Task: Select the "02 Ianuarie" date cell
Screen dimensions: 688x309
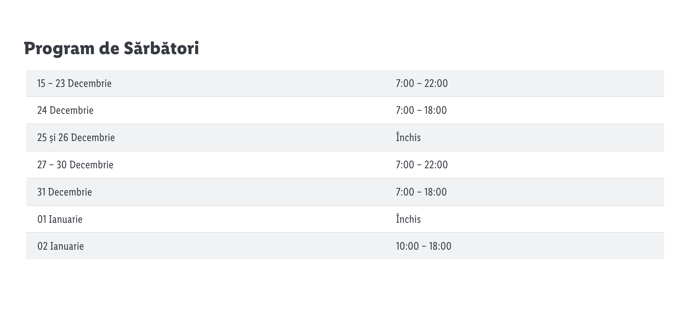Action: pyautogui.click(x=61, y=246)
